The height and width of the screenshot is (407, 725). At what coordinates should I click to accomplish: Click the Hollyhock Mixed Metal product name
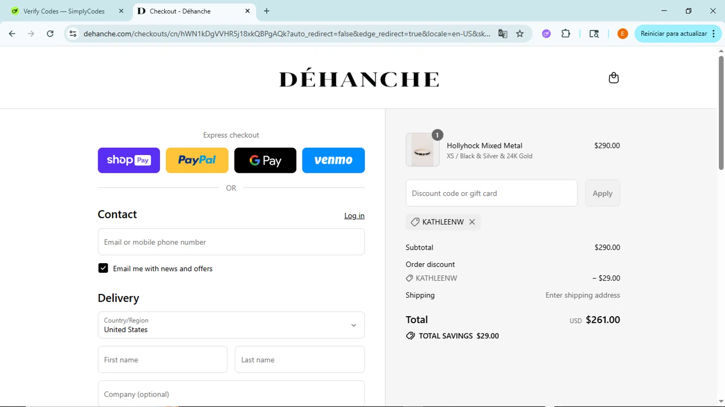[x=484, y=146]
